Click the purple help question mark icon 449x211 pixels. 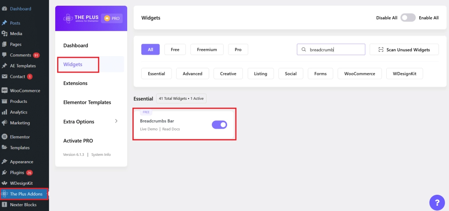tap(437, 203)
